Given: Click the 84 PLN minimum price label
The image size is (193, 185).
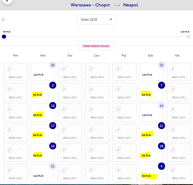Looking at the screenshot, I should point(7,32).
